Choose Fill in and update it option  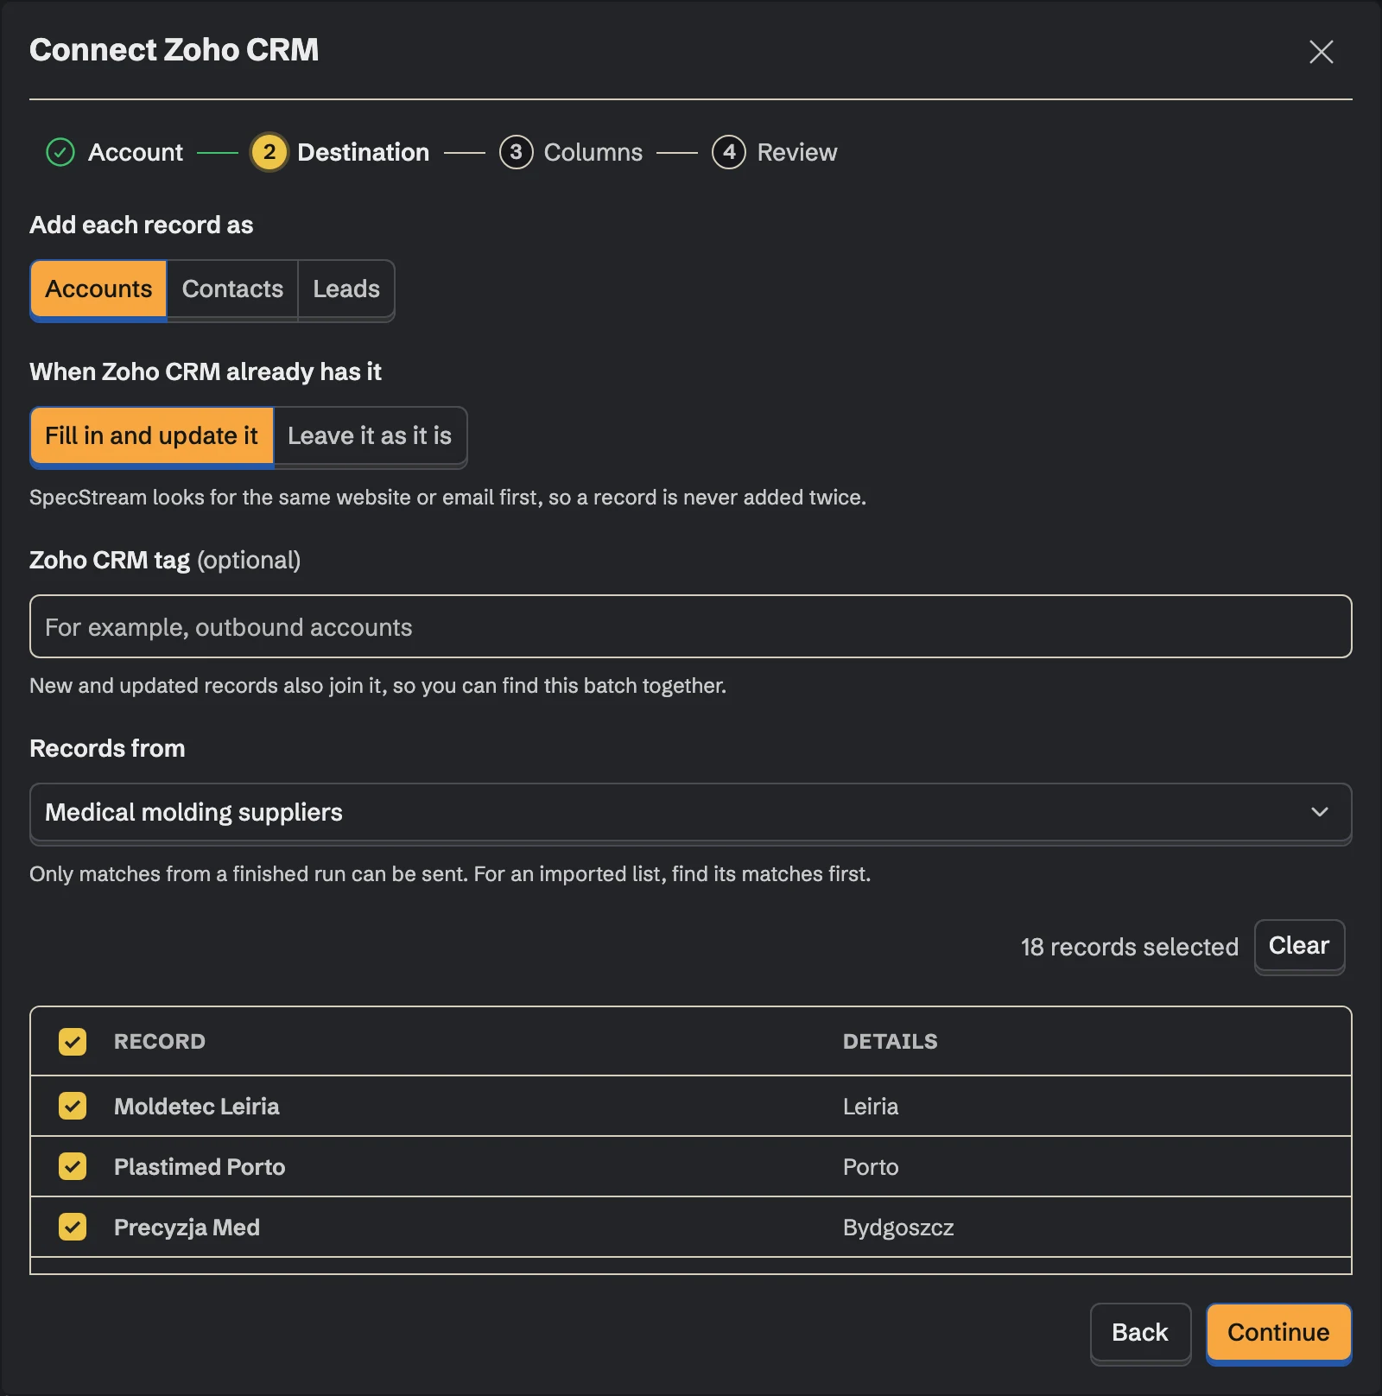pyautogui.click(x=152, y=436)
